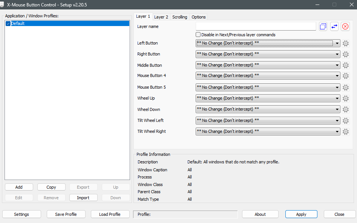Open Wheel Down settings gear
Screen dimensions: 357x223
click(346, 109)
